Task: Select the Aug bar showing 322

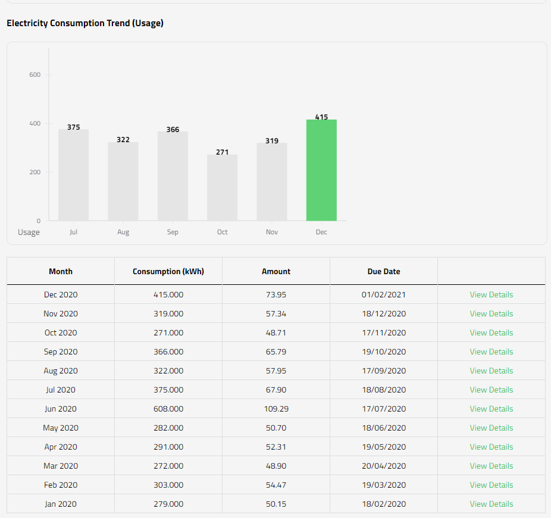Action: pyautogui.click(x=123, y=181)
